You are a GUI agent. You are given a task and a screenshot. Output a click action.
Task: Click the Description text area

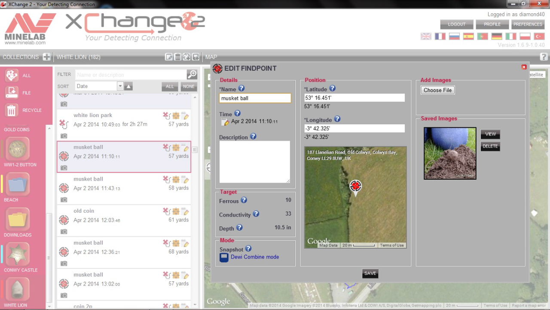coord(255,162)
